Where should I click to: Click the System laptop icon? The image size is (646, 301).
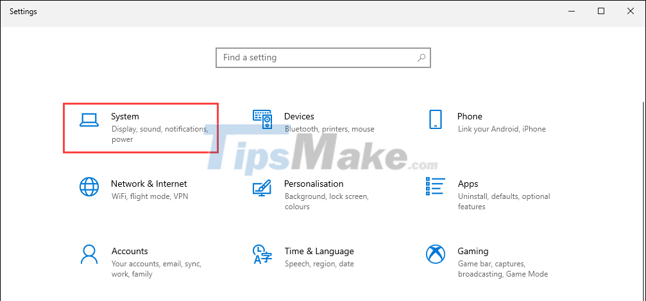(89, 120)
